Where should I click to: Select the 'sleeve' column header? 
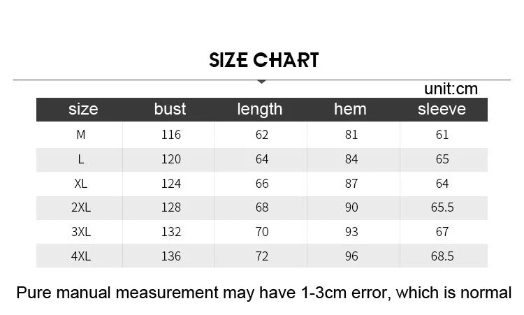(x=442, y=109)
